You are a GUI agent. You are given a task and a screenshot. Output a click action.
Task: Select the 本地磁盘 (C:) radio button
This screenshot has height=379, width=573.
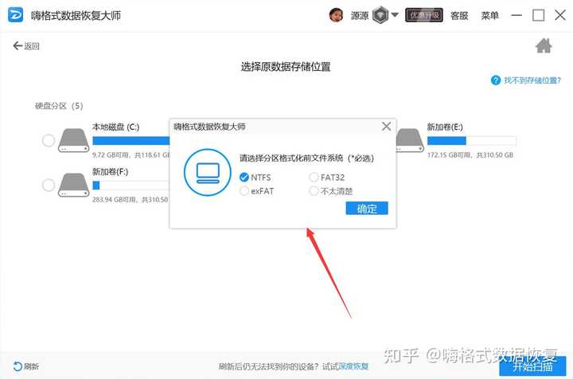coord(49,140)
